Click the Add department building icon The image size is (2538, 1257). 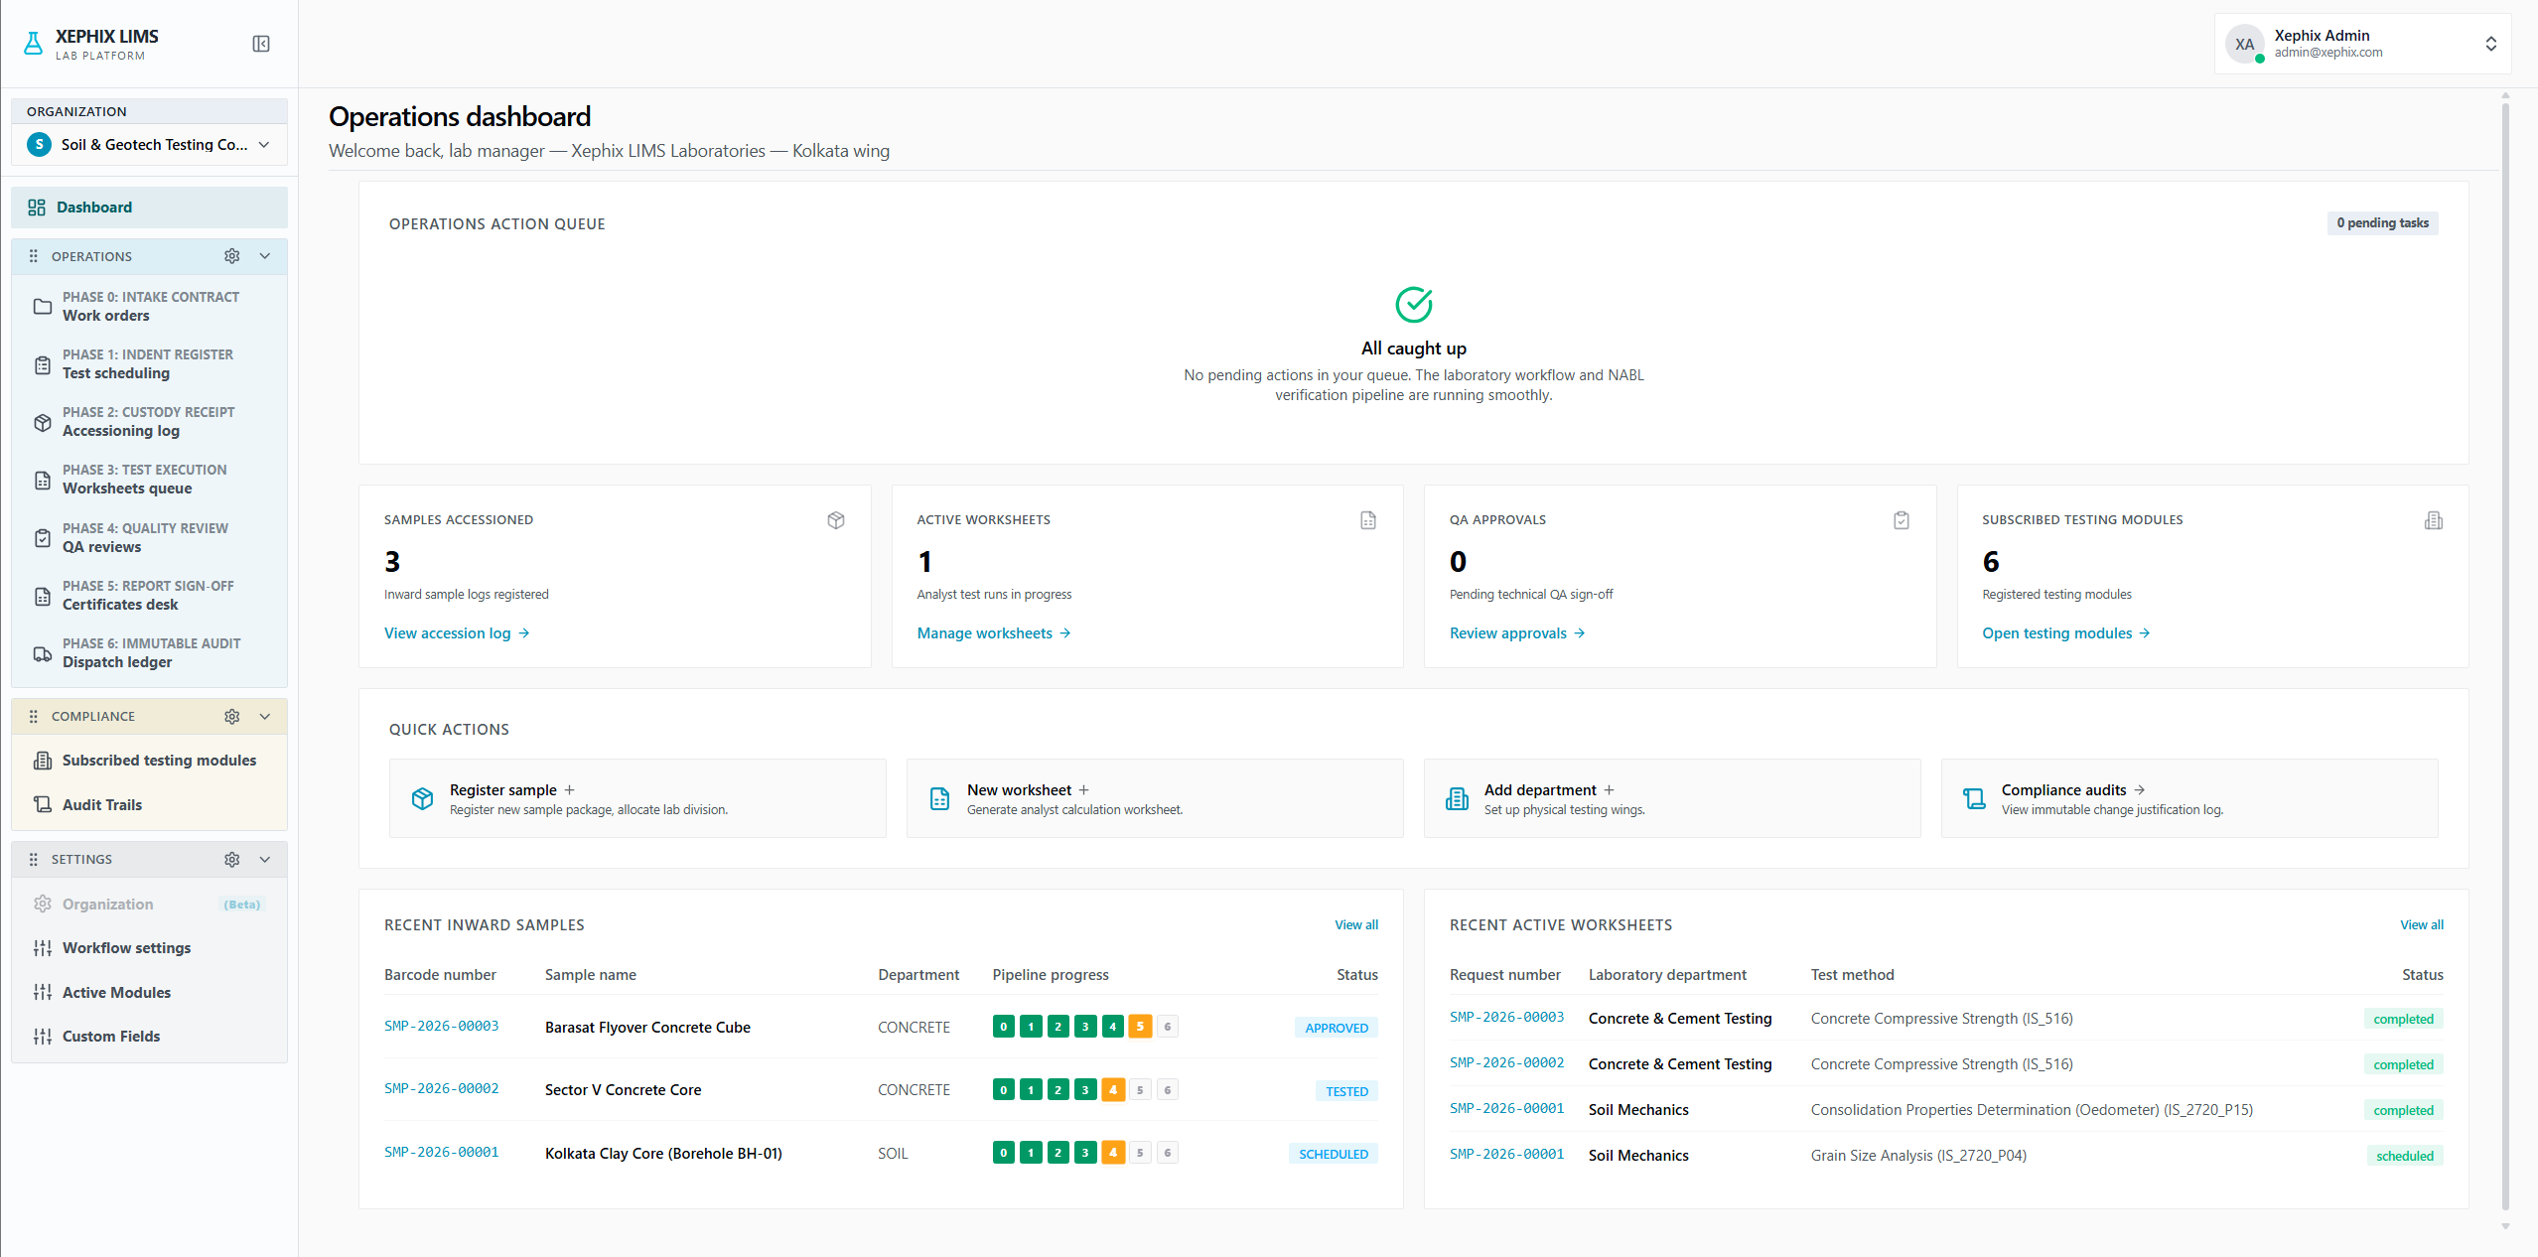(1457, 798)
